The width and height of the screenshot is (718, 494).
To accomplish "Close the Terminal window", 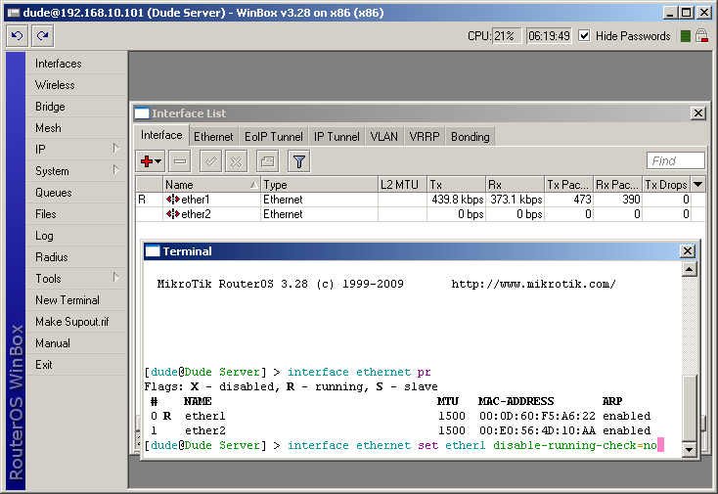I will [x=688, y=250].
